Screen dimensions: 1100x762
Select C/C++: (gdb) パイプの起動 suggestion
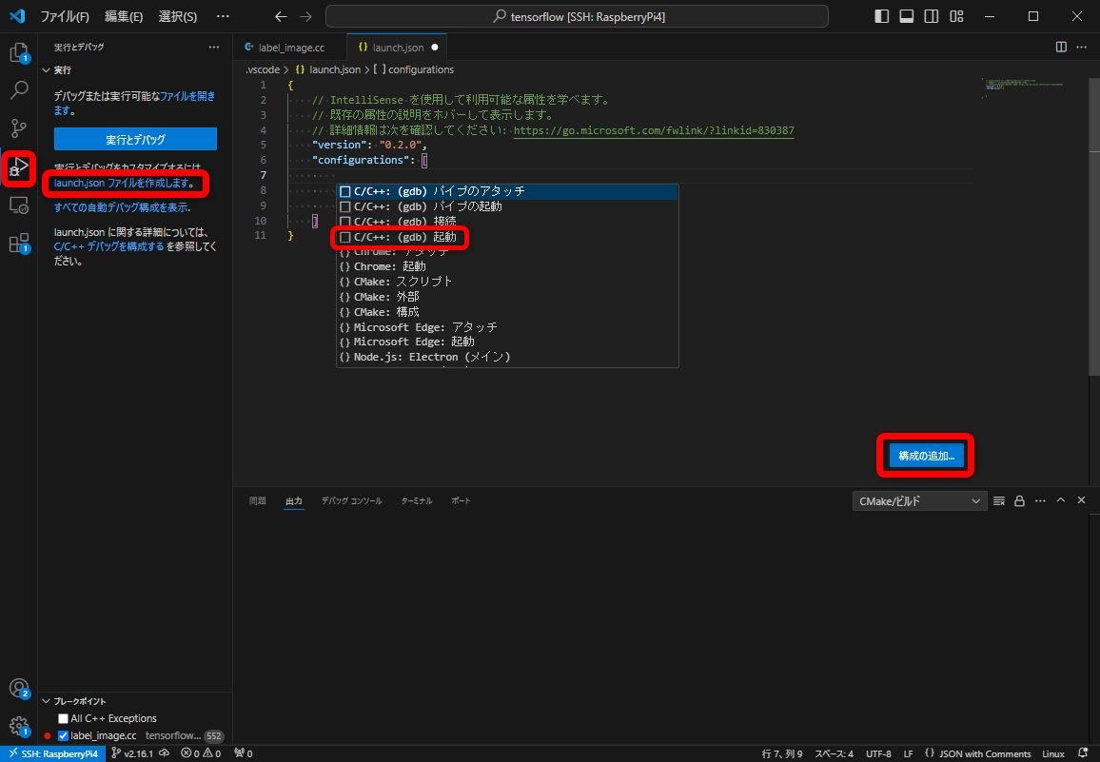(x=507, y=206)
